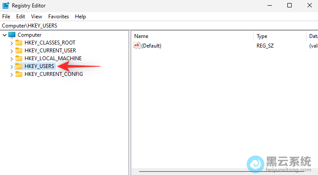The image size is (318, 175).
Task: Expand the HKEY_LOCAL_MACHINE key
Action: pyautogui.click(x=12, y=58)
